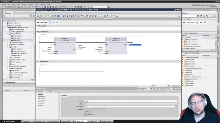The image size is (220, 123).
Task: Click the Go online toolbar button
Action: (x=59, y=7)
